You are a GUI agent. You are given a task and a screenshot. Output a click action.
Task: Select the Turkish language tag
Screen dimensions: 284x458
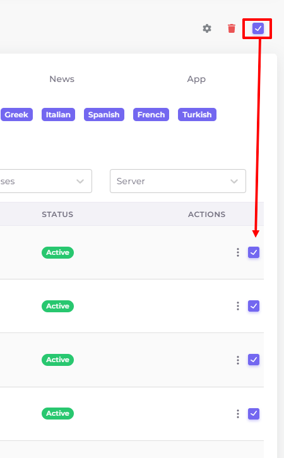pyautogui.click(x=197, y=115)
